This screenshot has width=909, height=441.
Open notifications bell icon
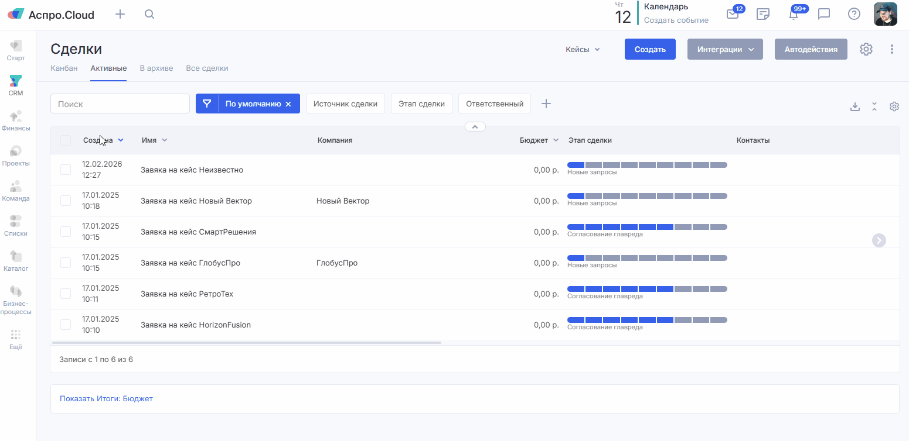pos(794,15)
